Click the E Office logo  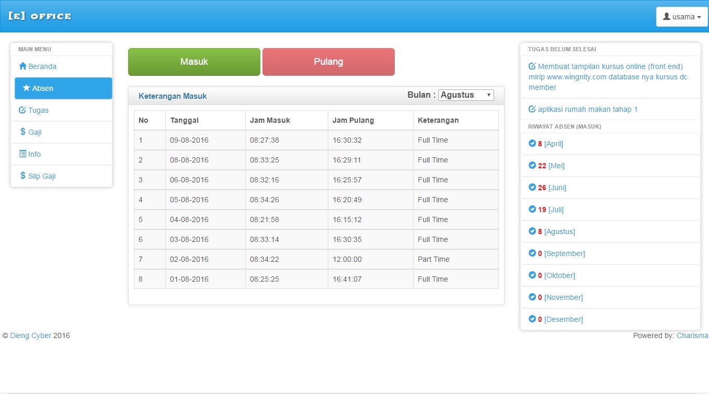pyautogui.click(x=40, y=16)
